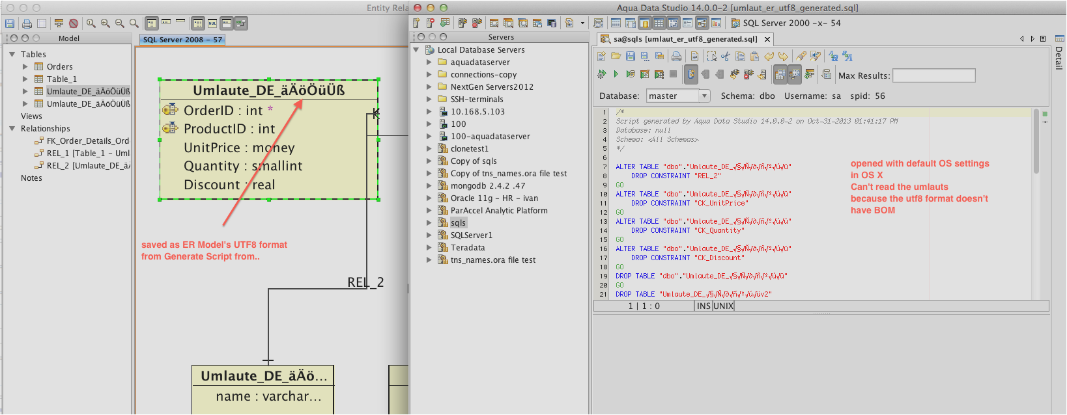Screen dimensions: 1067x415
Task: Toggle the auto-commit button in query toolbar
Action: pyautogui.click(x=691, y=75)
